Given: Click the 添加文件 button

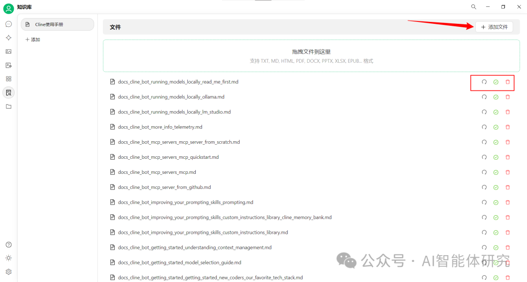Looking at the screenshot, I should tap(494, 27).
